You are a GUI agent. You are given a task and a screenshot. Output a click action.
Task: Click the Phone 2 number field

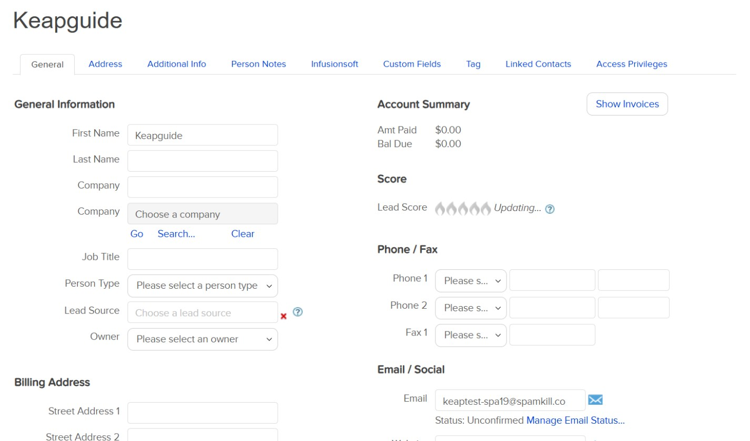point(552,308)
